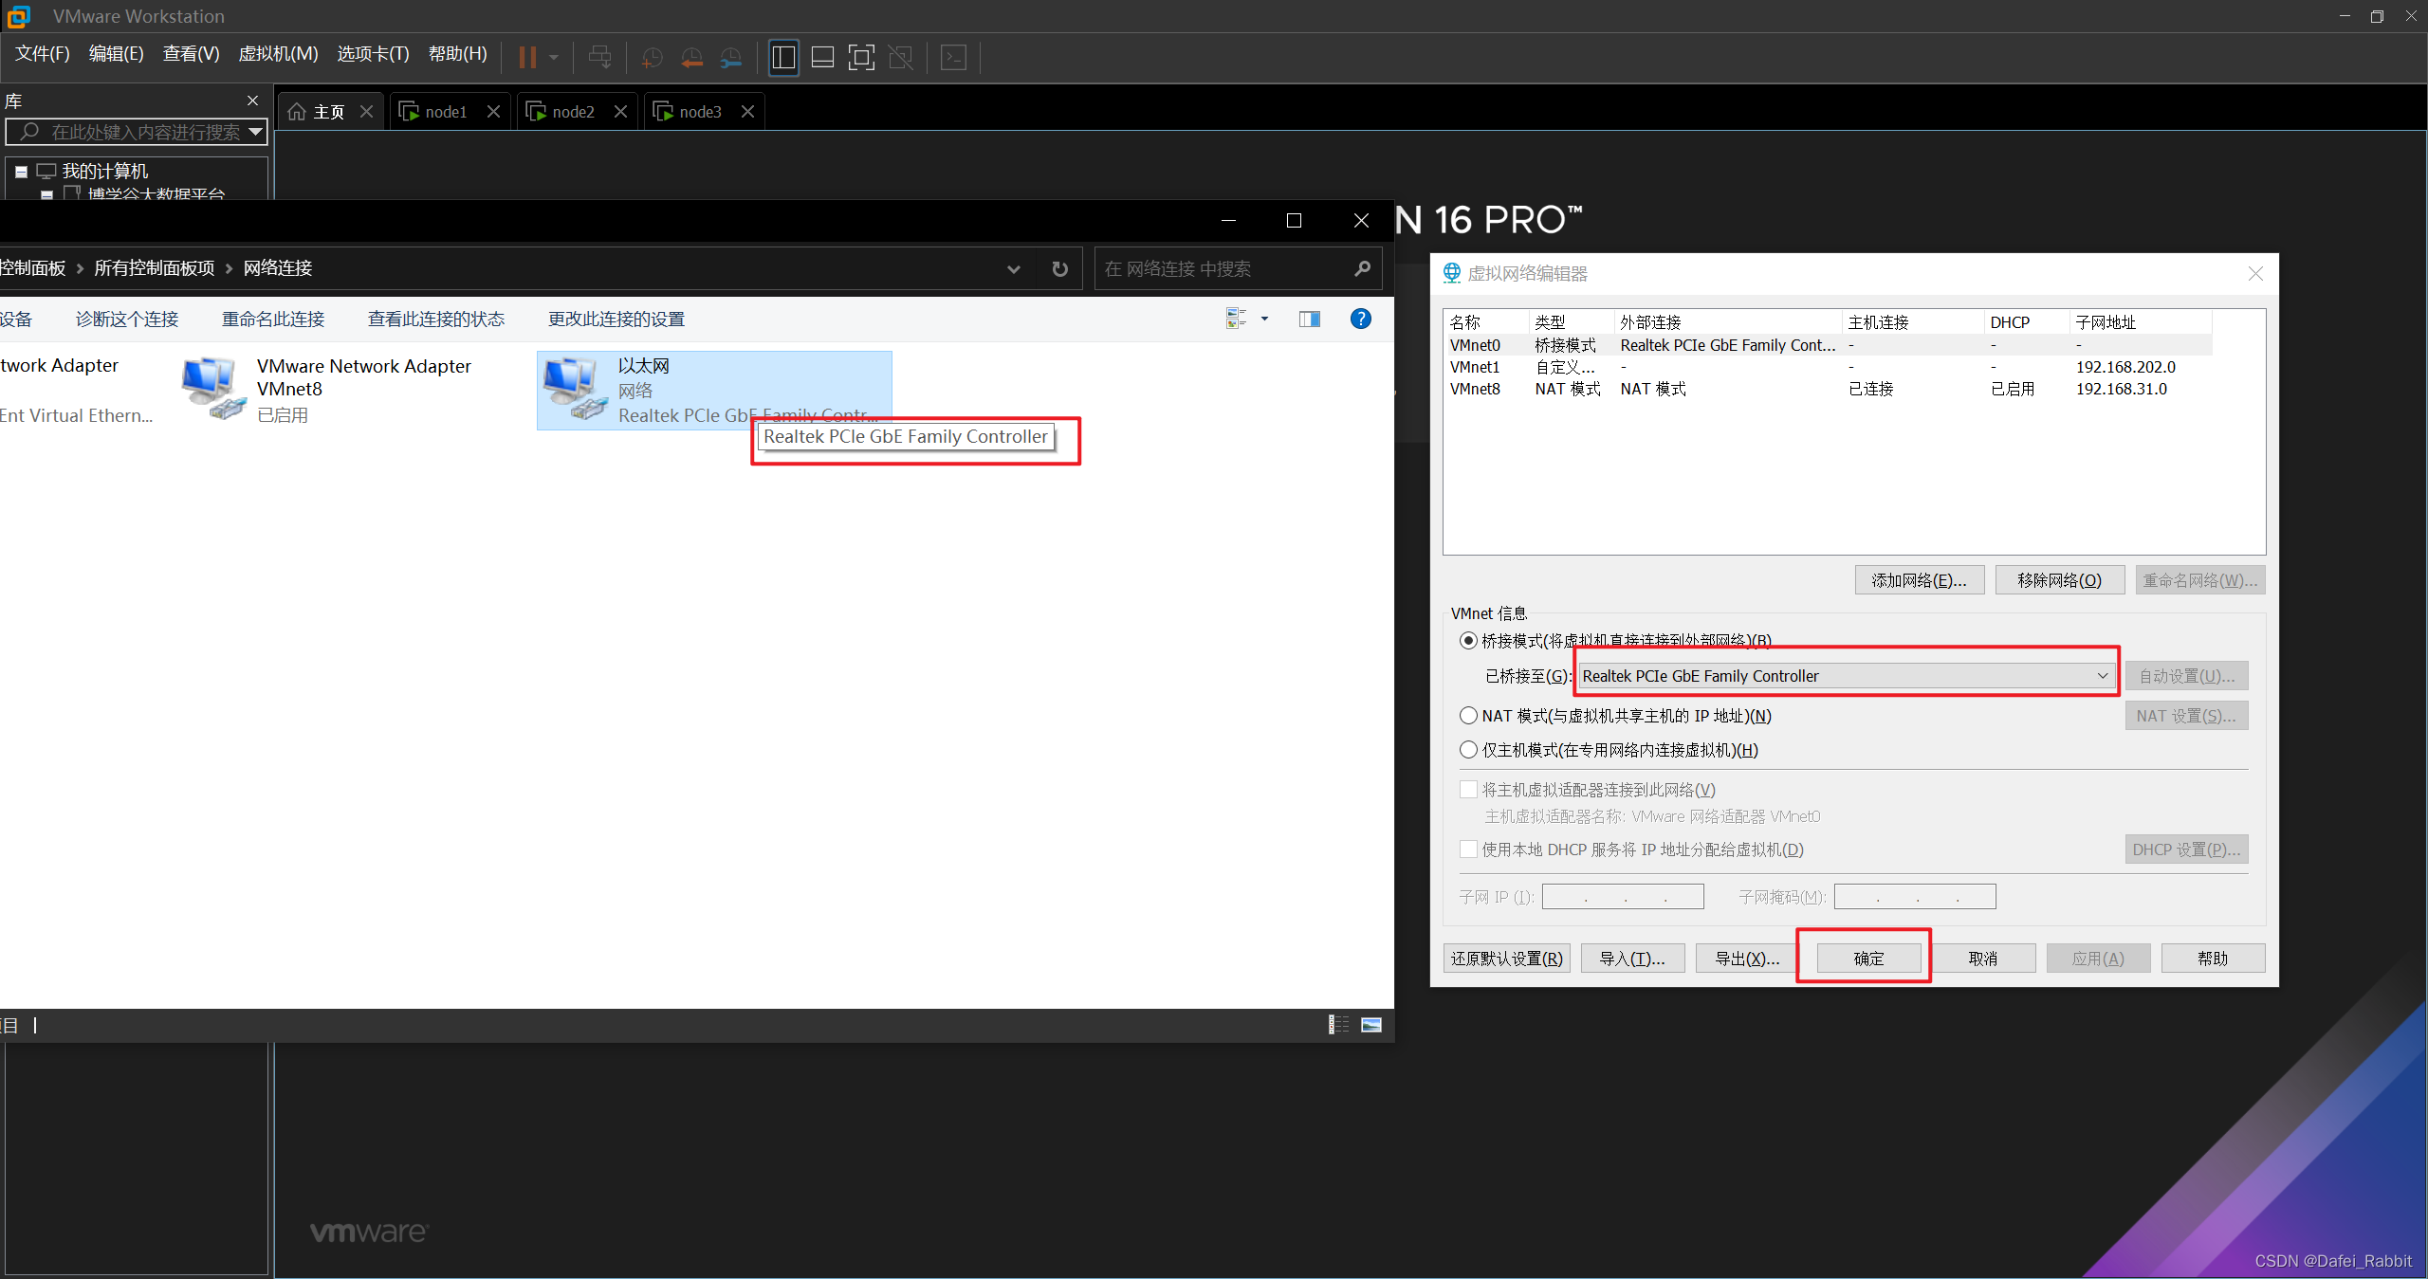Enter full screen mode icon

(861, 58)
